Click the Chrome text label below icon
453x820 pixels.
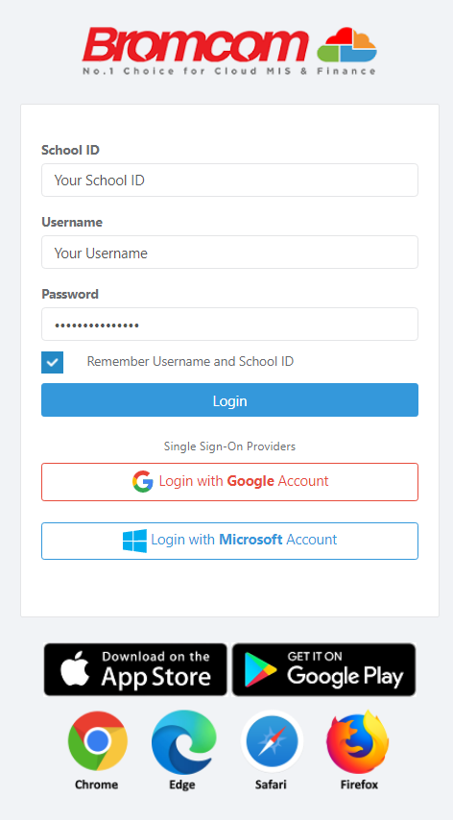point(96,784)
